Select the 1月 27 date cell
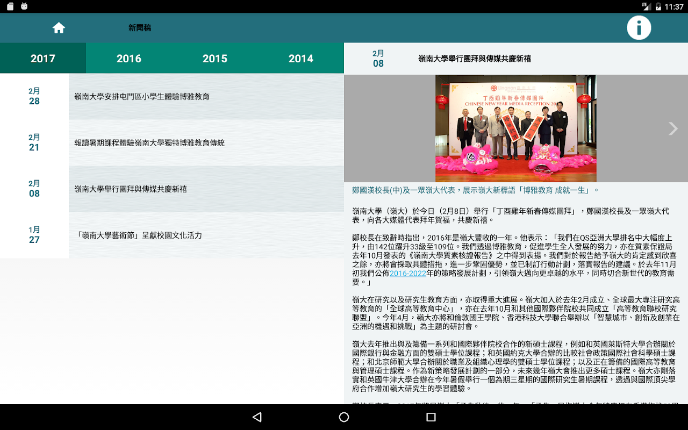 [34, 235]
